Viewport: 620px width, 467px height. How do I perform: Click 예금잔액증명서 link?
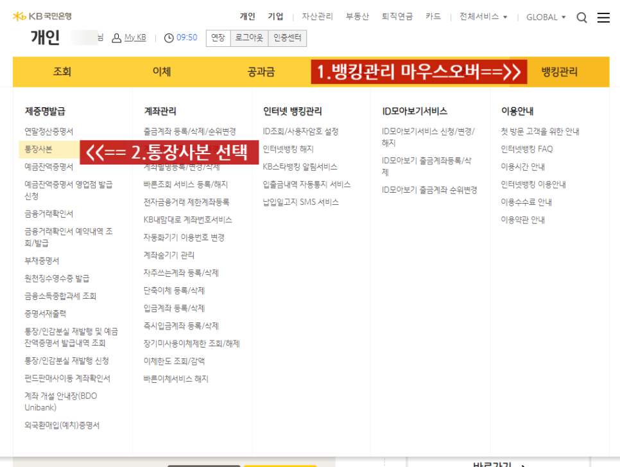click(x=49, y=166)
